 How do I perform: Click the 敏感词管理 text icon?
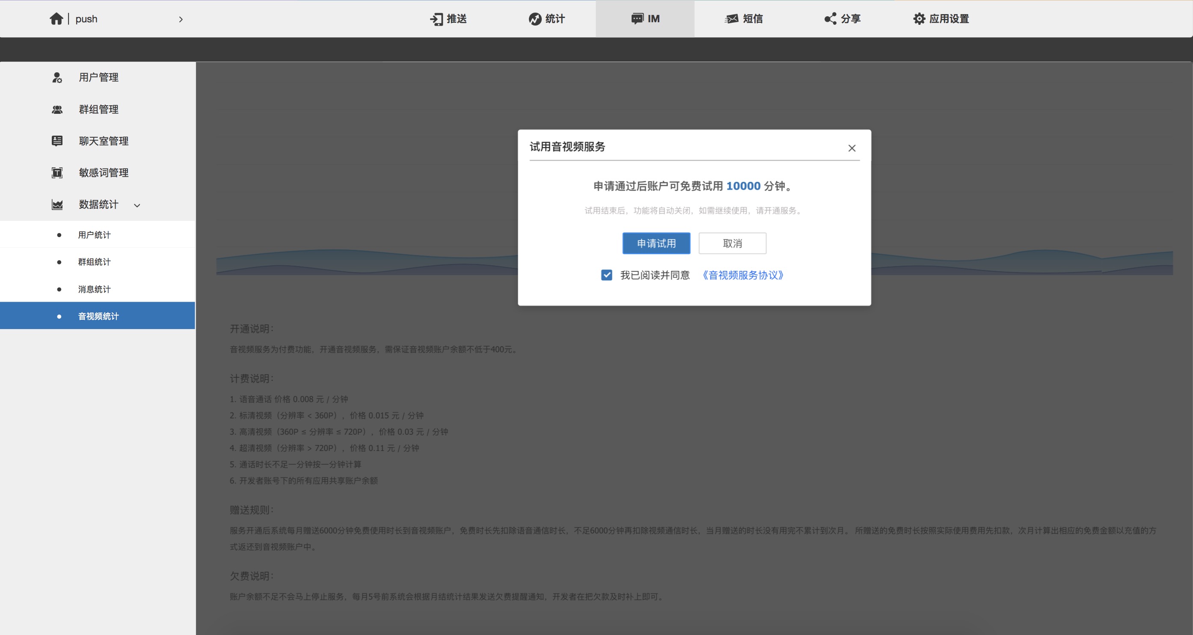pyautogui.click(x=57, y=173)
